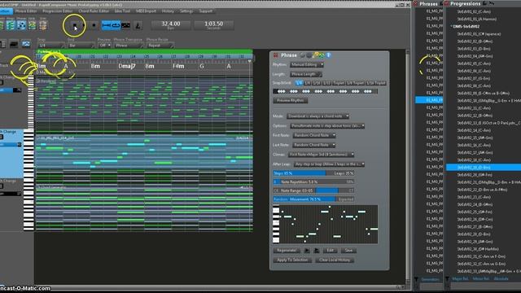
Task: Open the Phrase Resize dropdown
Action: [160, 46]
